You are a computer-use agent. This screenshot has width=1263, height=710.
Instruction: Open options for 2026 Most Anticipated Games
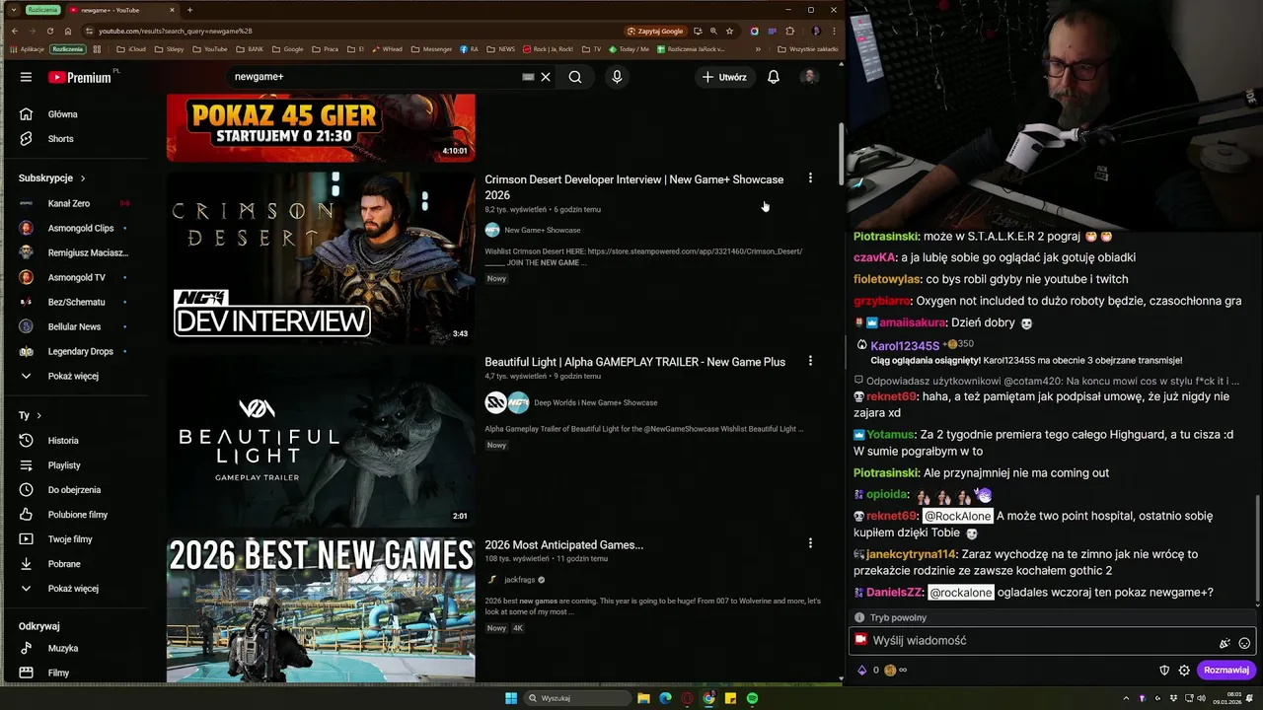click(x=810, y=543)
